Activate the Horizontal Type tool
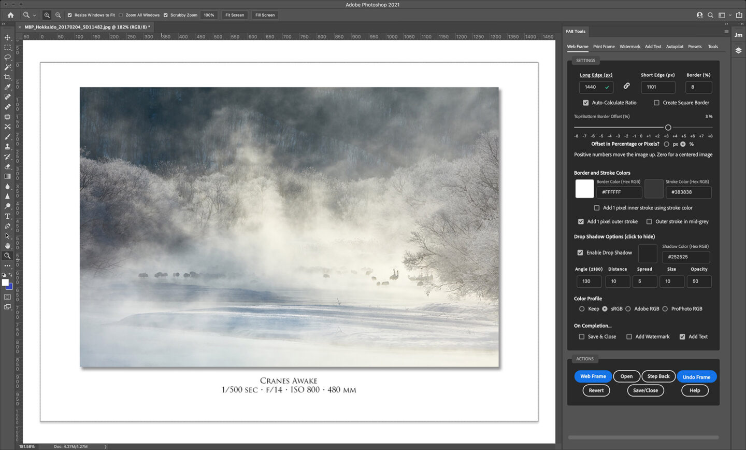The height and width of the screenshot is (450, 746). click(x=7, y=216)
